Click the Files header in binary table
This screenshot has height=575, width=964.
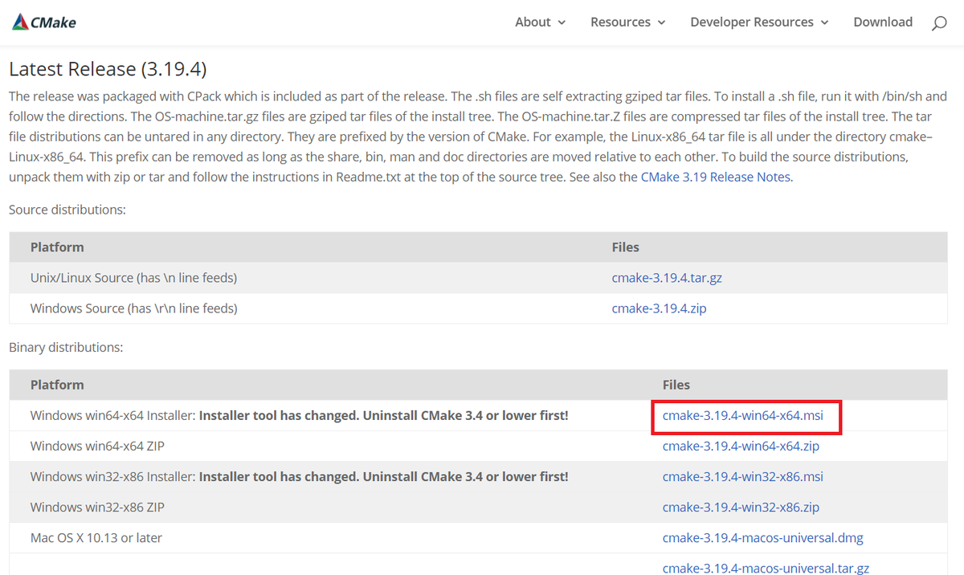[x=676, y=385]
